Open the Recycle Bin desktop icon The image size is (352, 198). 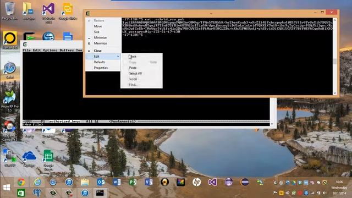pyautogui.click(x=10, y=11)
